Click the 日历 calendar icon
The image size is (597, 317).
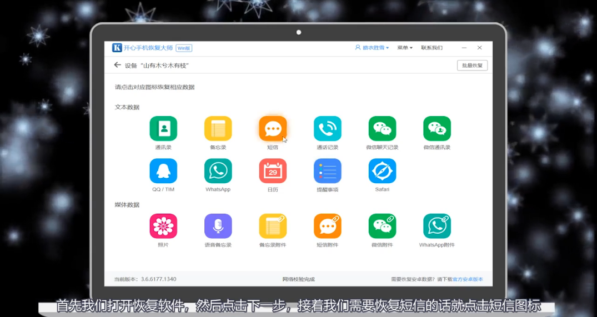[273, 171]
